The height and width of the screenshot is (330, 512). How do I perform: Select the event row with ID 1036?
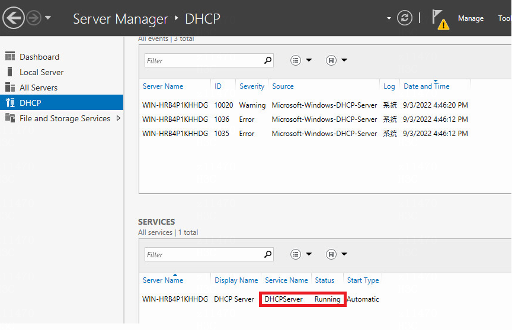(x=305, y=119)
